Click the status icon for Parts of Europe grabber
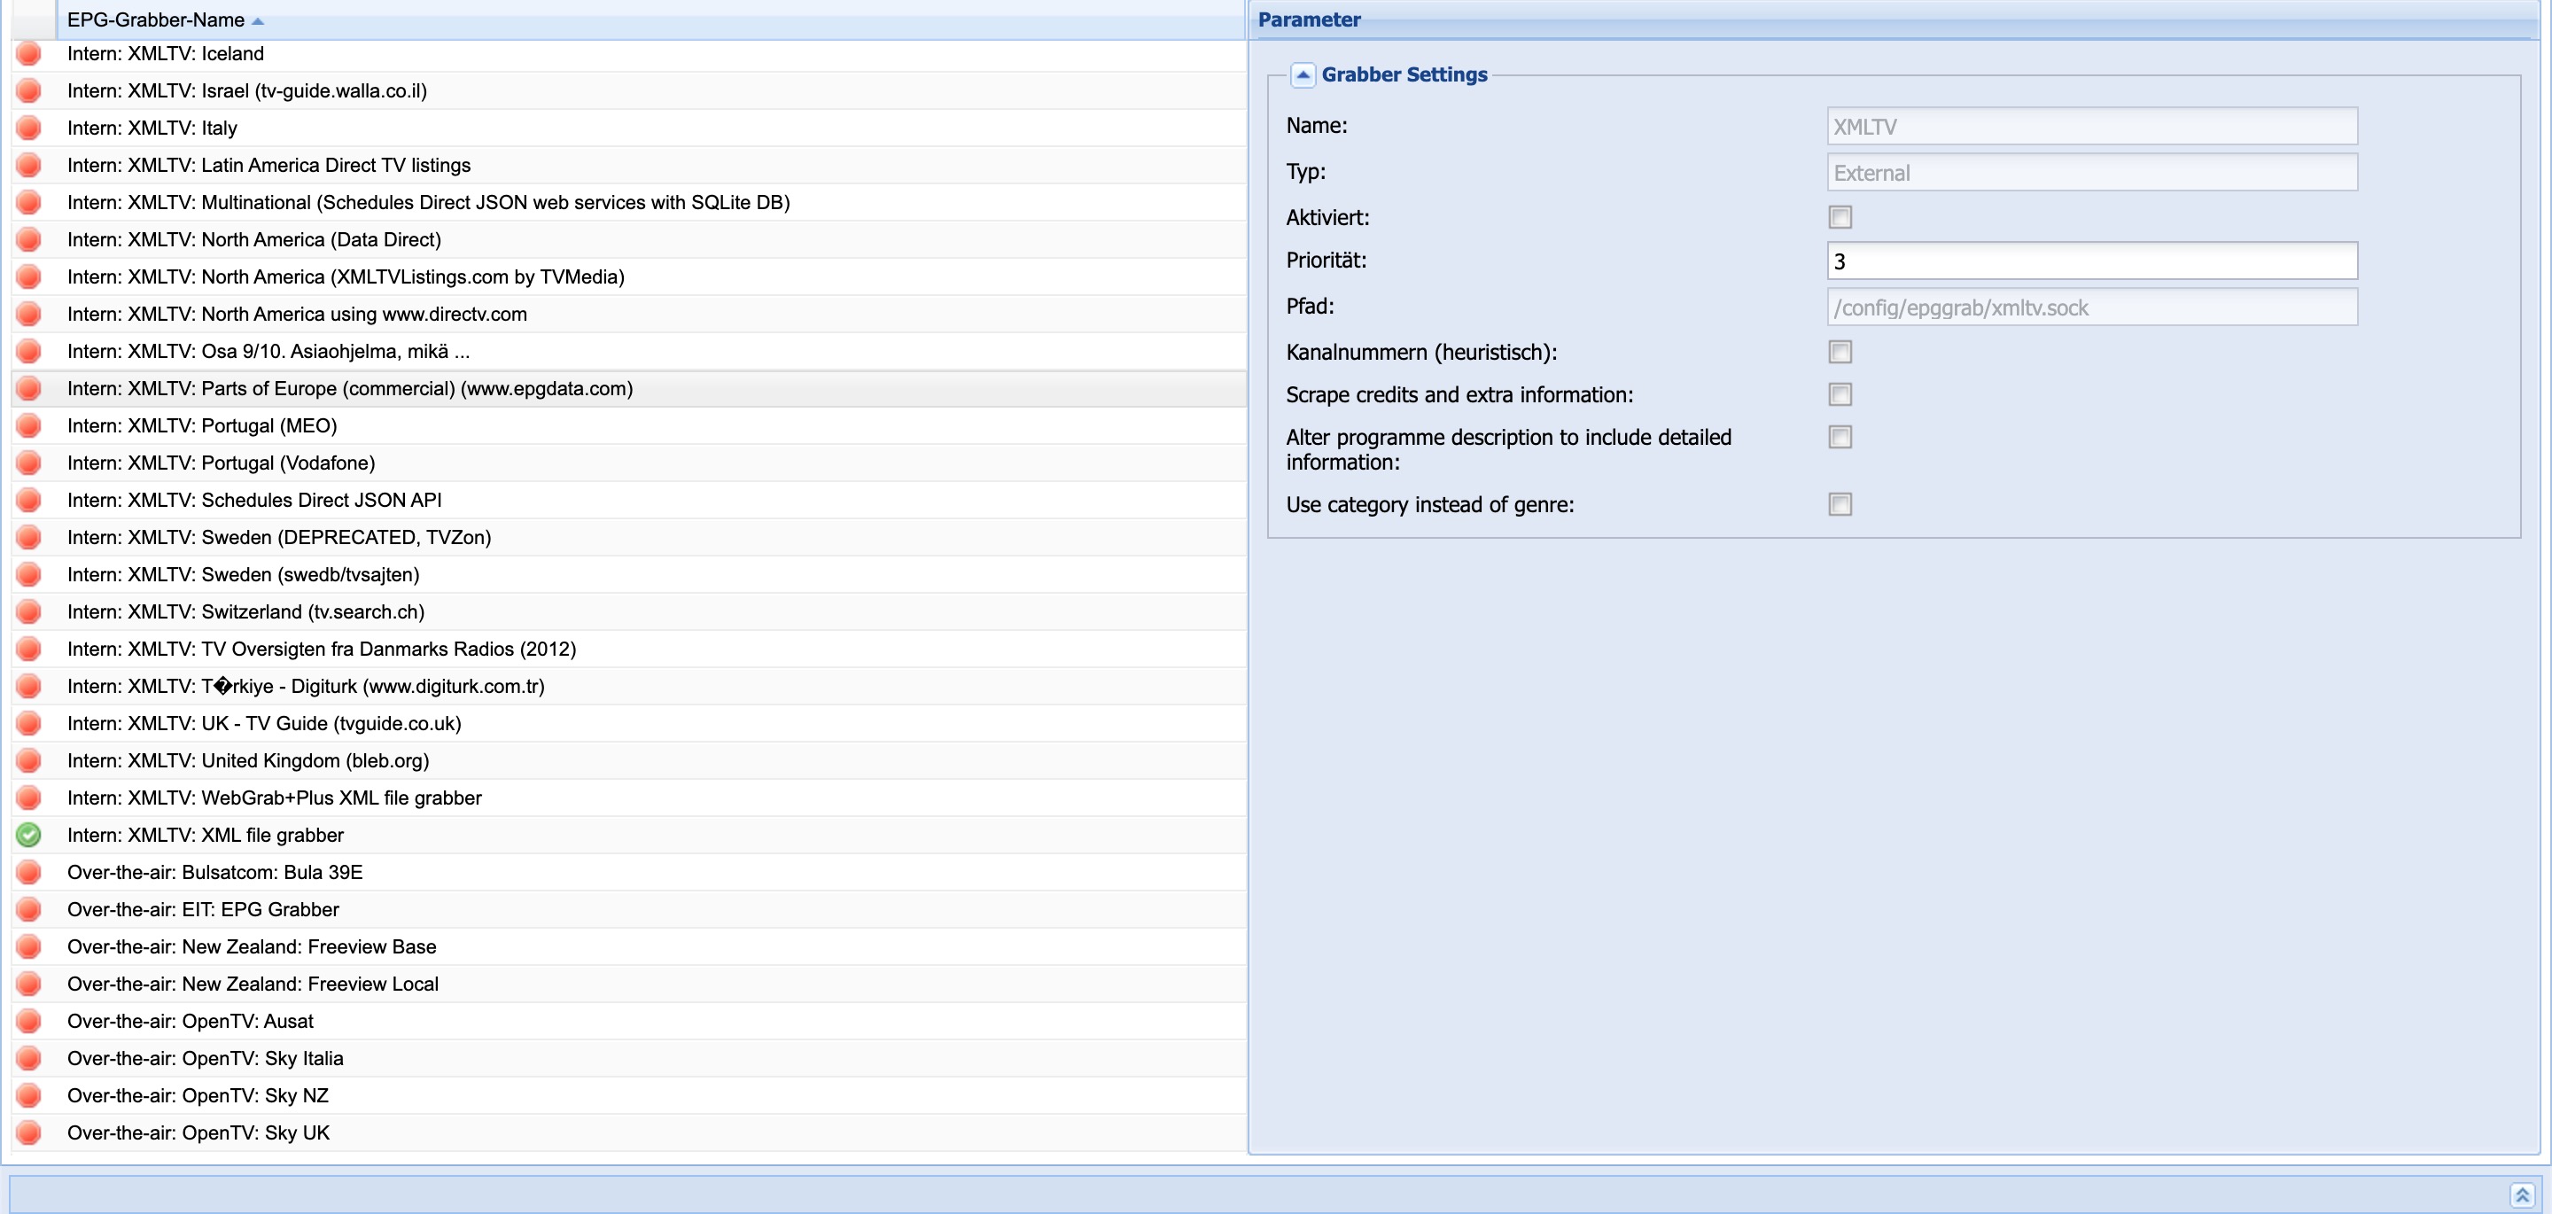Image resolution: width=2552 pixels, height=1214 pixels. [28, 388]
